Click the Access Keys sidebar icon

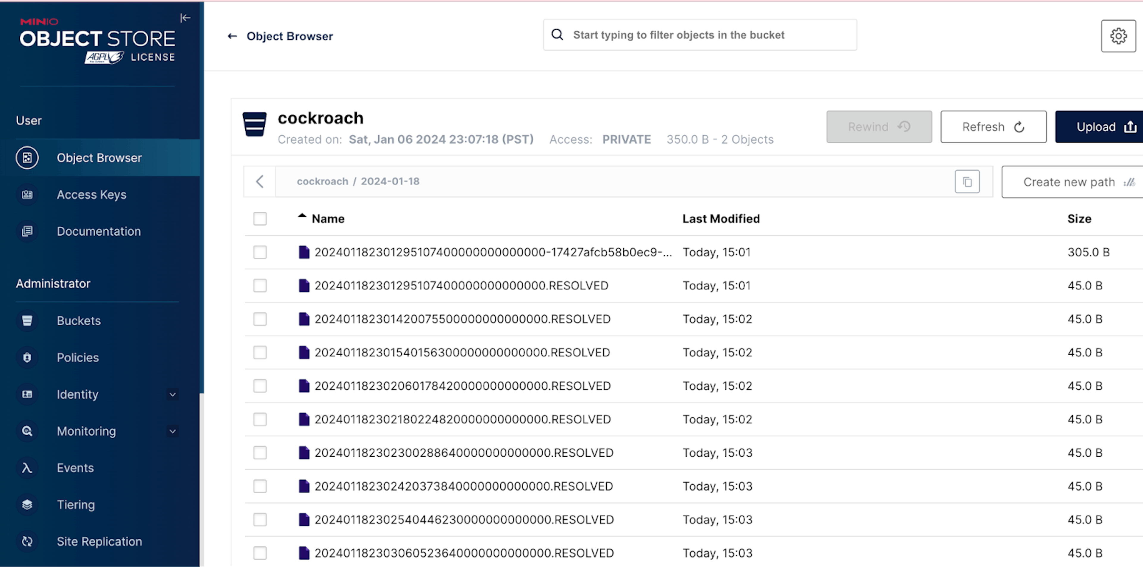tap(27, 194)
